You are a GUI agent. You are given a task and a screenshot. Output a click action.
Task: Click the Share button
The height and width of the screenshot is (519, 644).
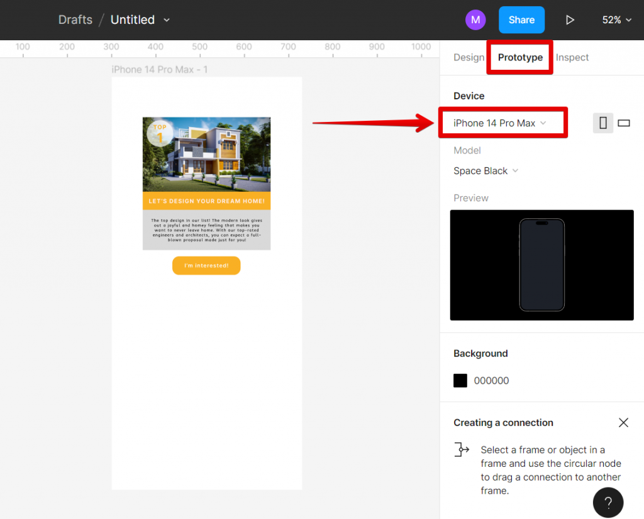point(521,20)
